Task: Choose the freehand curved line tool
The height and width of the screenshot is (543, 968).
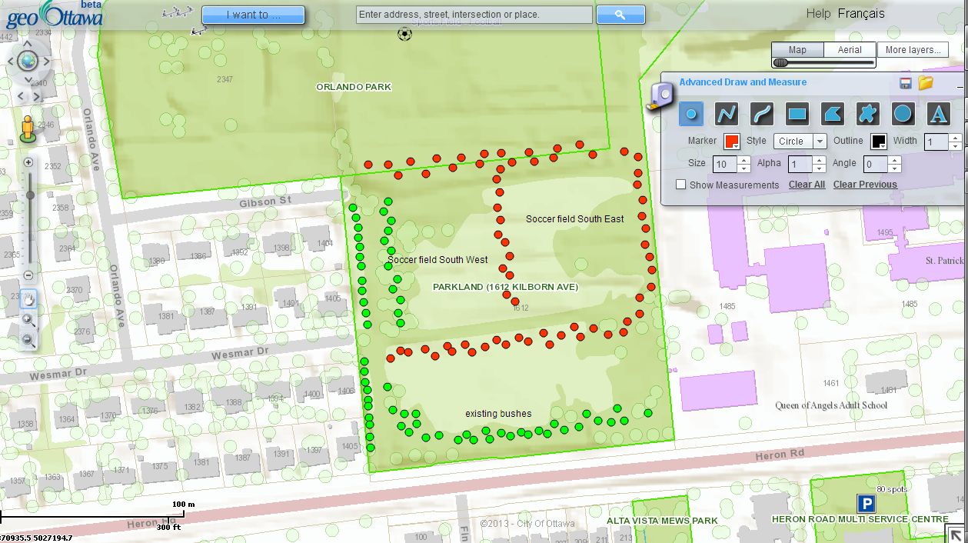Action: (762, 115)
